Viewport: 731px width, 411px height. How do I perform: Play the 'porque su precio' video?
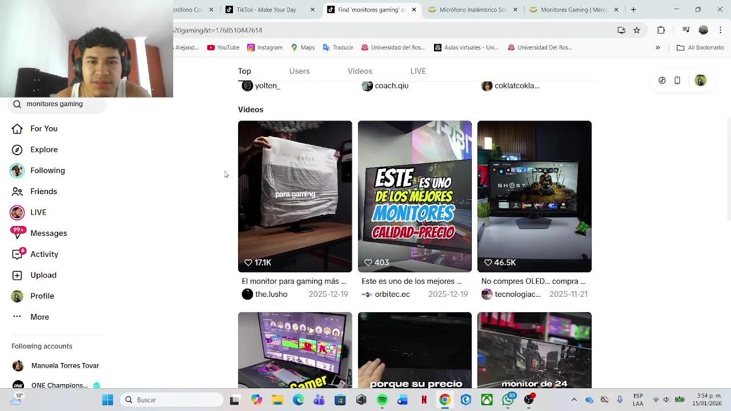[415, 350]
